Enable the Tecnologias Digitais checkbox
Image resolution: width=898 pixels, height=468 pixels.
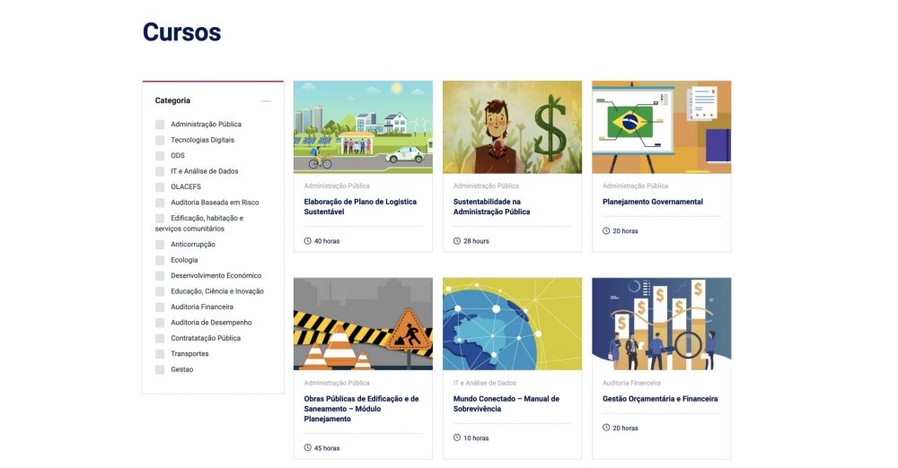tap(160, 140)
